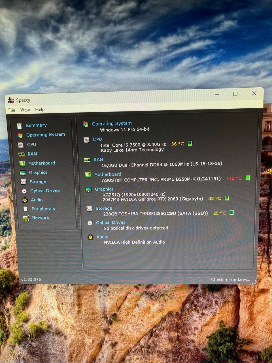Click the RAM stick icon in sidebar
Screen dimensions: 272x363
point(22,154)
